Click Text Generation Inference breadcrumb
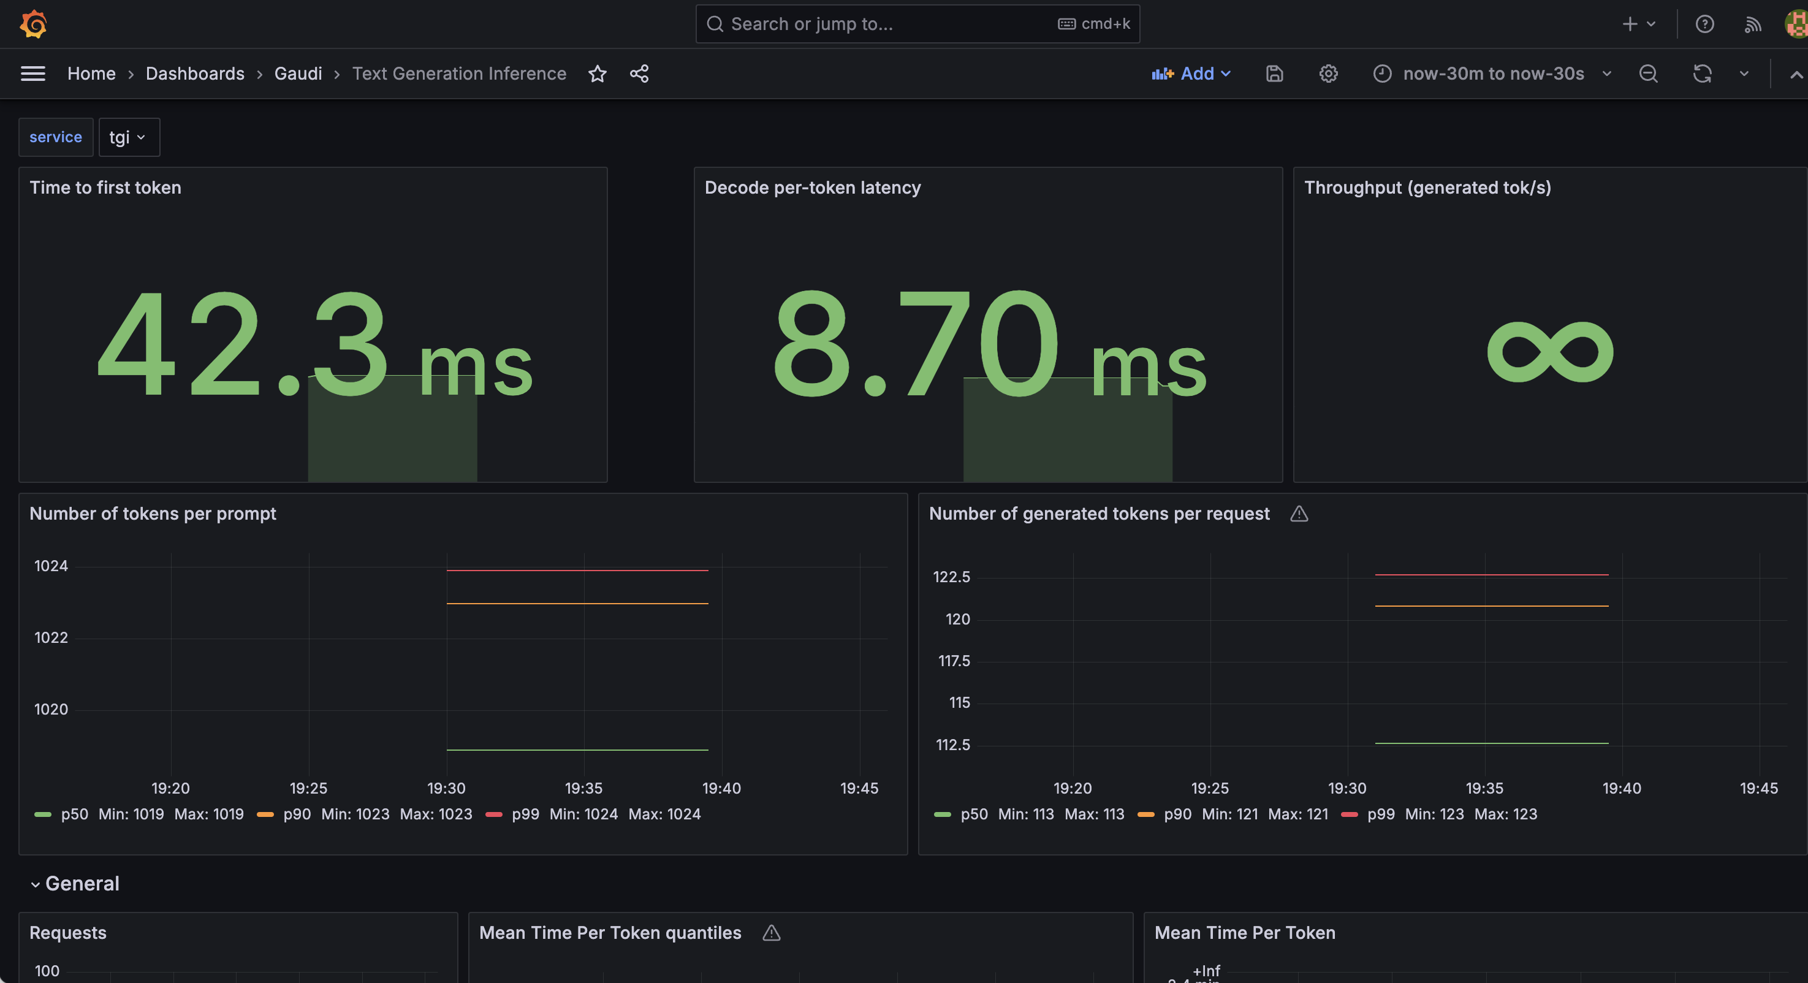Viewport: 1808px width, 983px height. (459, 74)
